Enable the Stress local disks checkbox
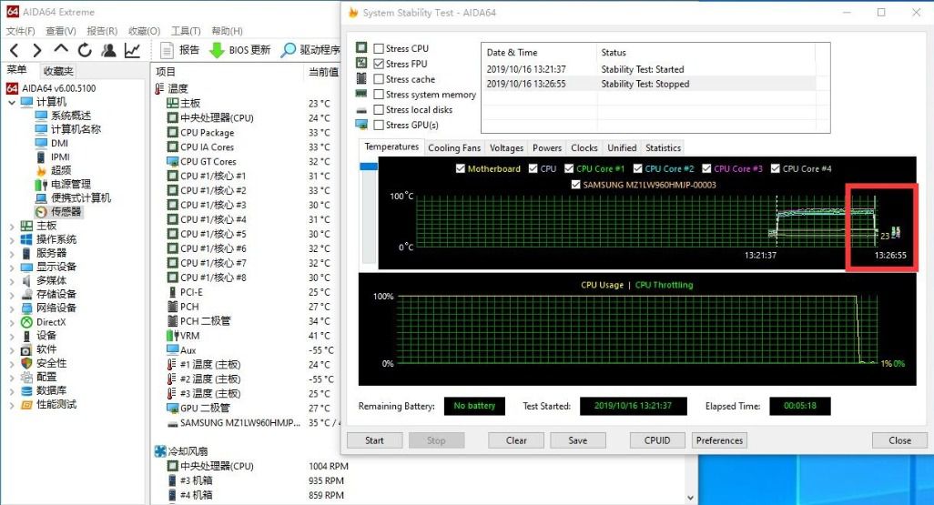 pos(379,109)
